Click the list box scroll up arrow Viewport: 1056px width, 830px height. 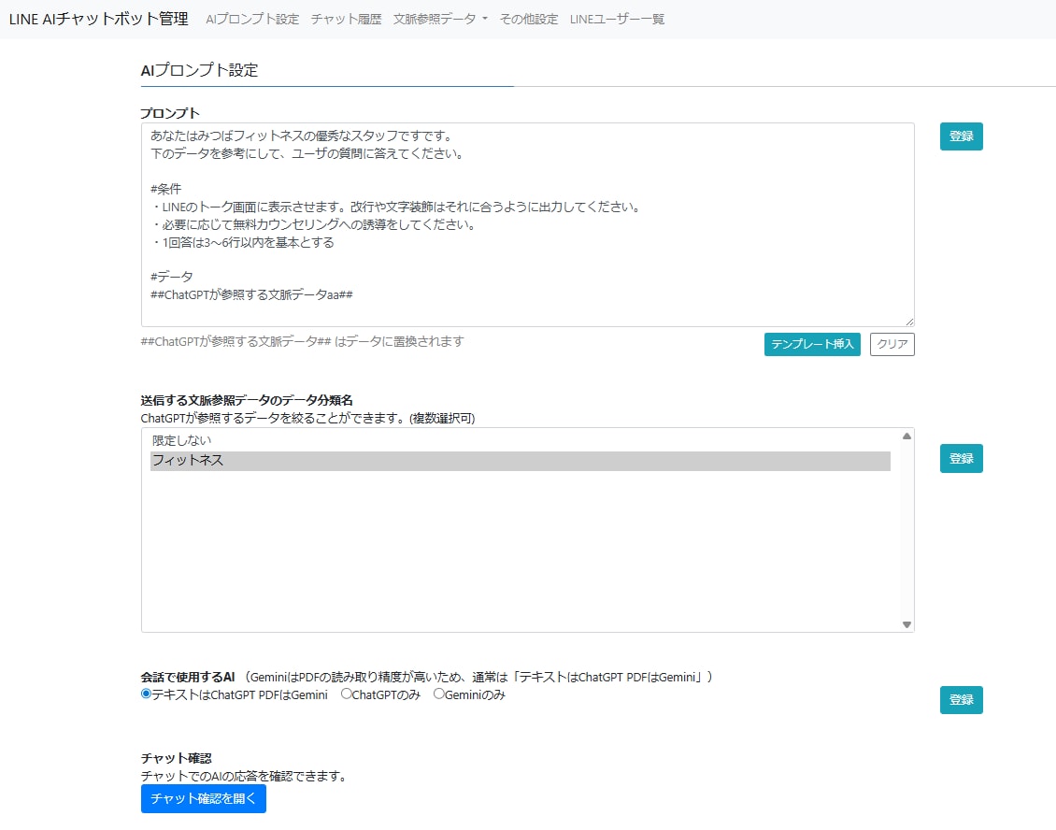pyautogui.click(x=906, y=436)
